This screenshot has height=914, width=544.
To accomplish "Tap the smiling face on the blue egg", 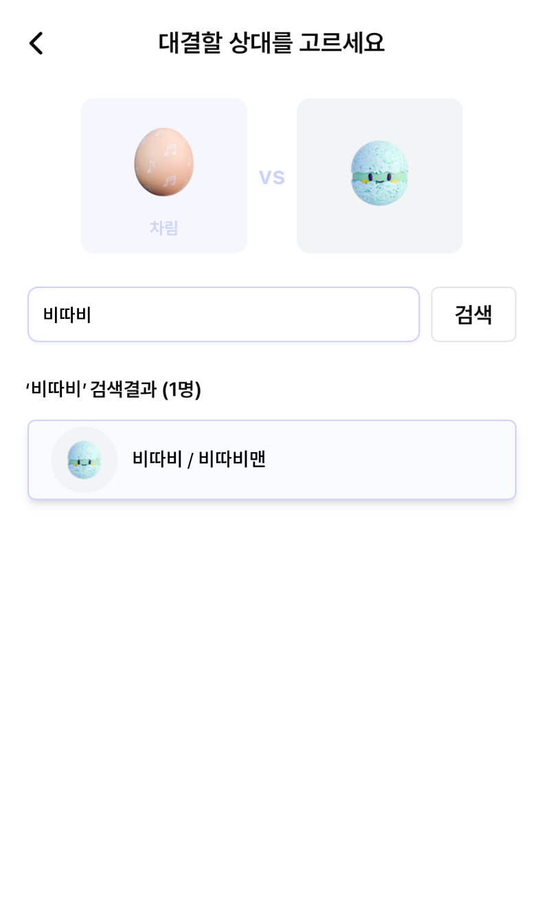I will click(x=379, y=179).
